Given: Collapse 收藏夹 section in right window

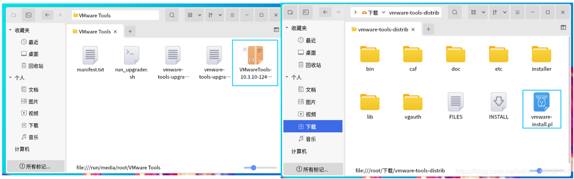Looking at the screenshot, I should pos(287,28).
